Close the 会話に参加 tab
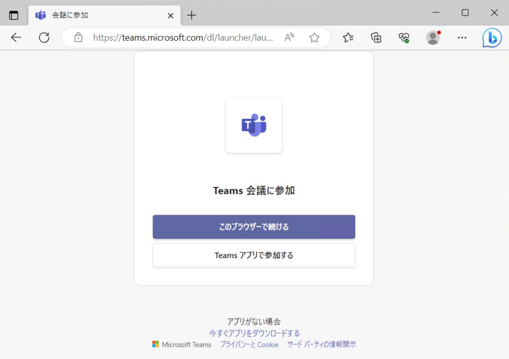Viewport: 509px width, 359px height. 170,16
